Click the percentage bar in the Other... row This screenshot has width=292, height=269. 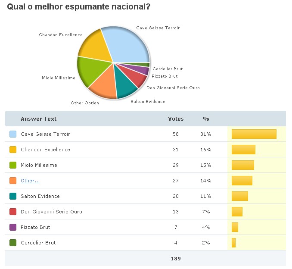pyautogui.click(x=242, y=181)
